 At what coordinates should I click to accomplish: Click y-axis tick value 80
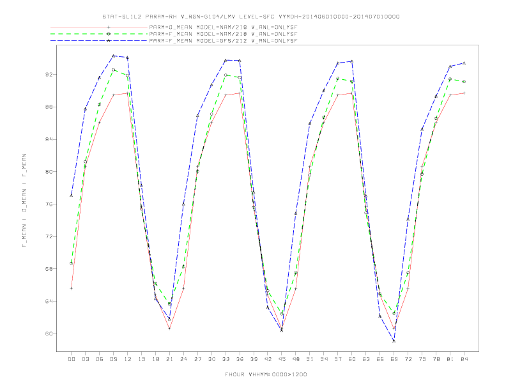point(49,172)
